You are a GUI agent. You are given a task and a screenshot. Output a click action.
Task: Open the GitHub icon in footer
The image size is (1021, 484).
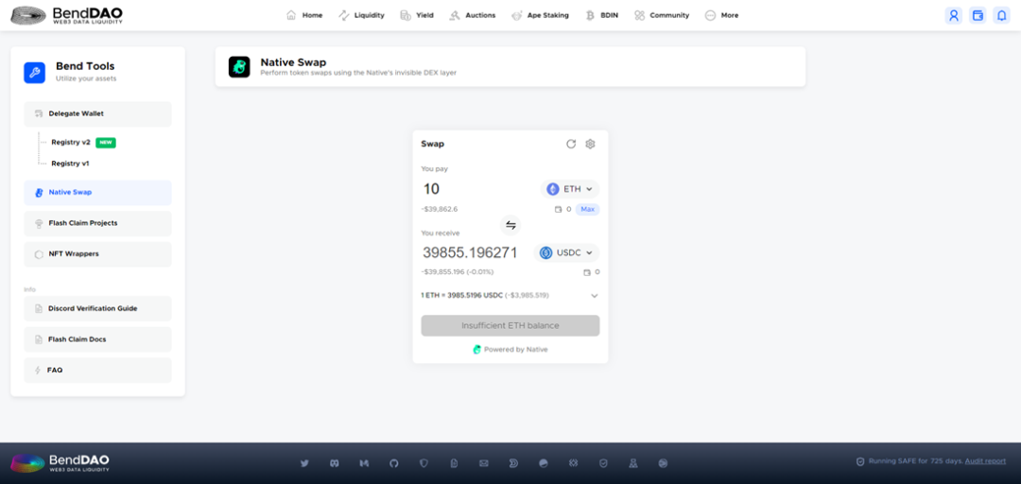pos(394,463)
